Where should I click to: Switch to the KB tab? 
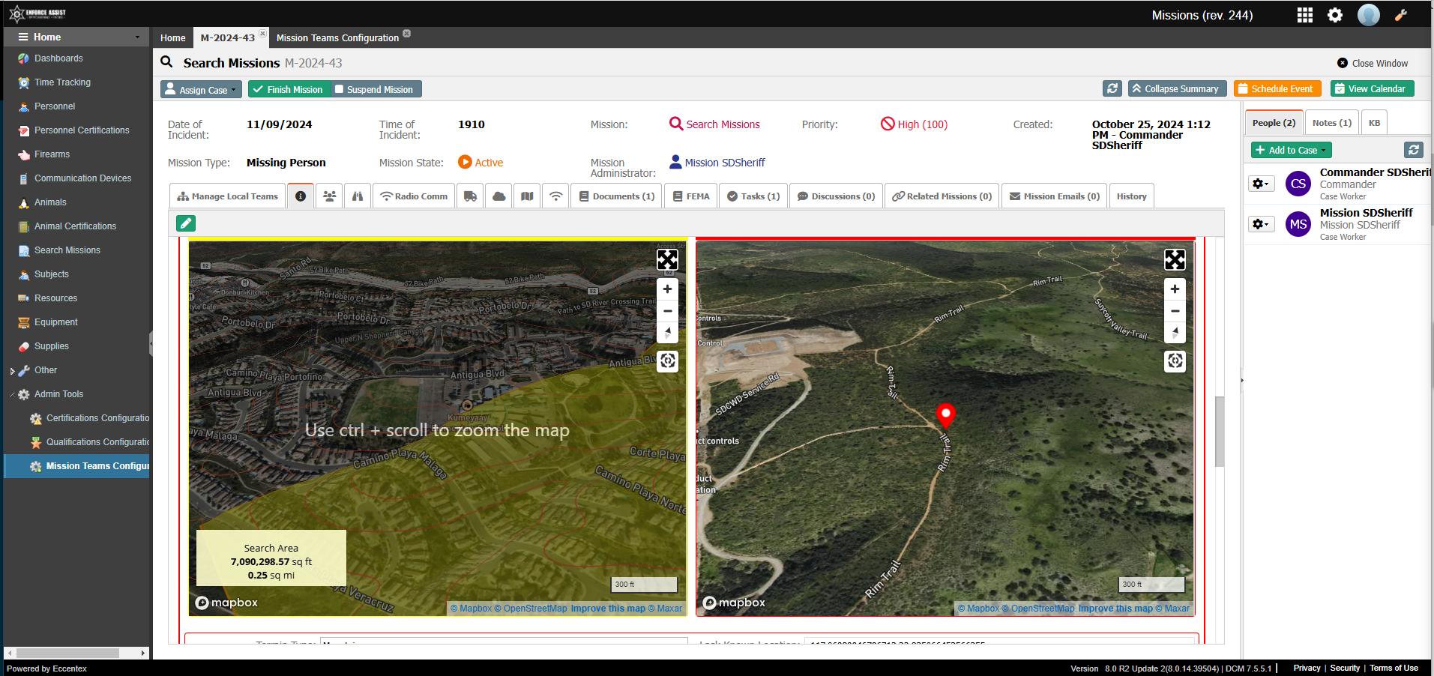tap(1374, 123)
